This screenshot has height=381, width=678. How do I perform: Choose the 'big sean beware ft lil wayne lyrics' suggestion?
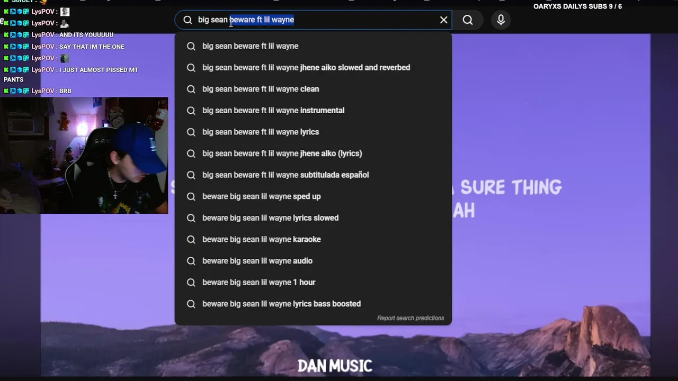[x=313, y=132]
